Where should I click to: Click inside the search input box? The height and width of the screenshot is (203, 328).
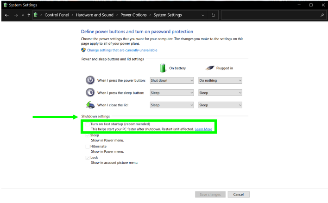tap(270, 15)
